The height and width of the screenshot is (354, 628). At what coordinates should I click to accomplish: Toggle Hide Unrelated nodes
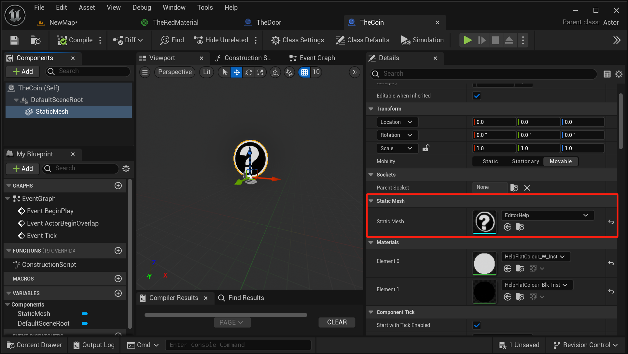tap(221, 40)
